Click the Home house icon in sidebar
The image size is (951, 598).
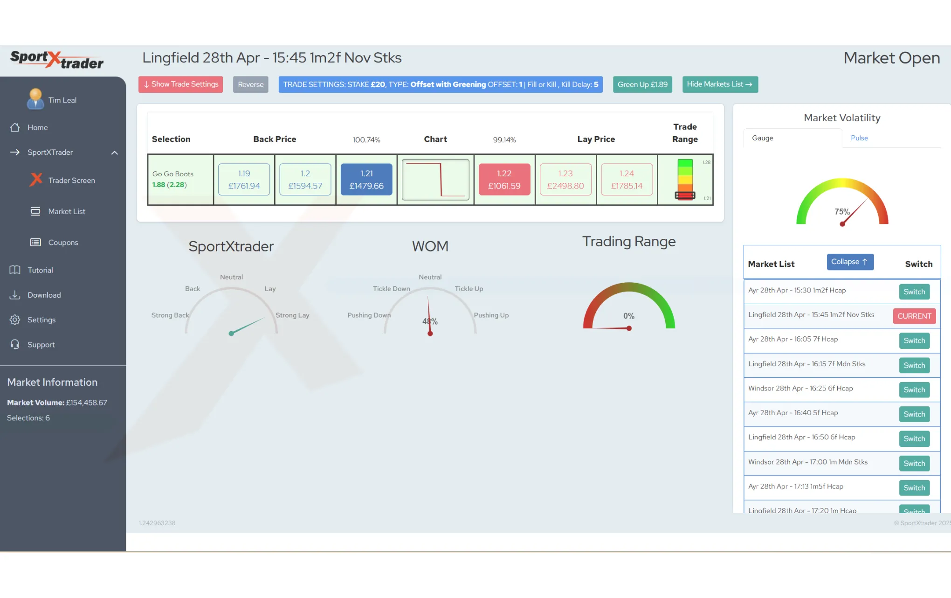(x=15, y=127)
